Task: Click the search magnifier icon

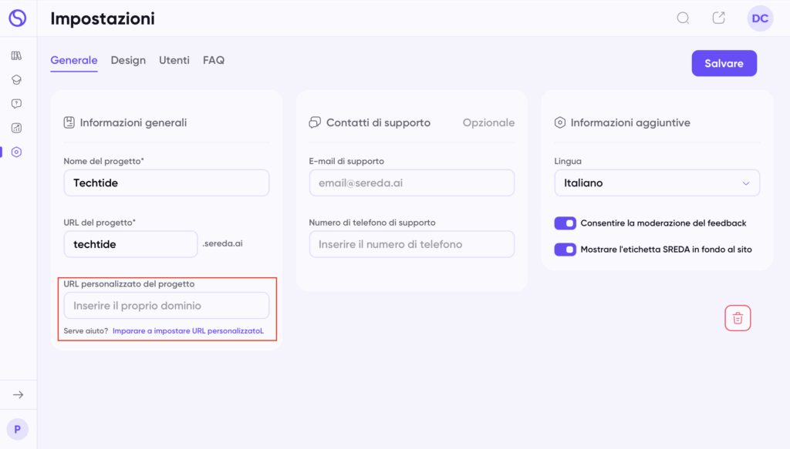Action: pos(683,18)
